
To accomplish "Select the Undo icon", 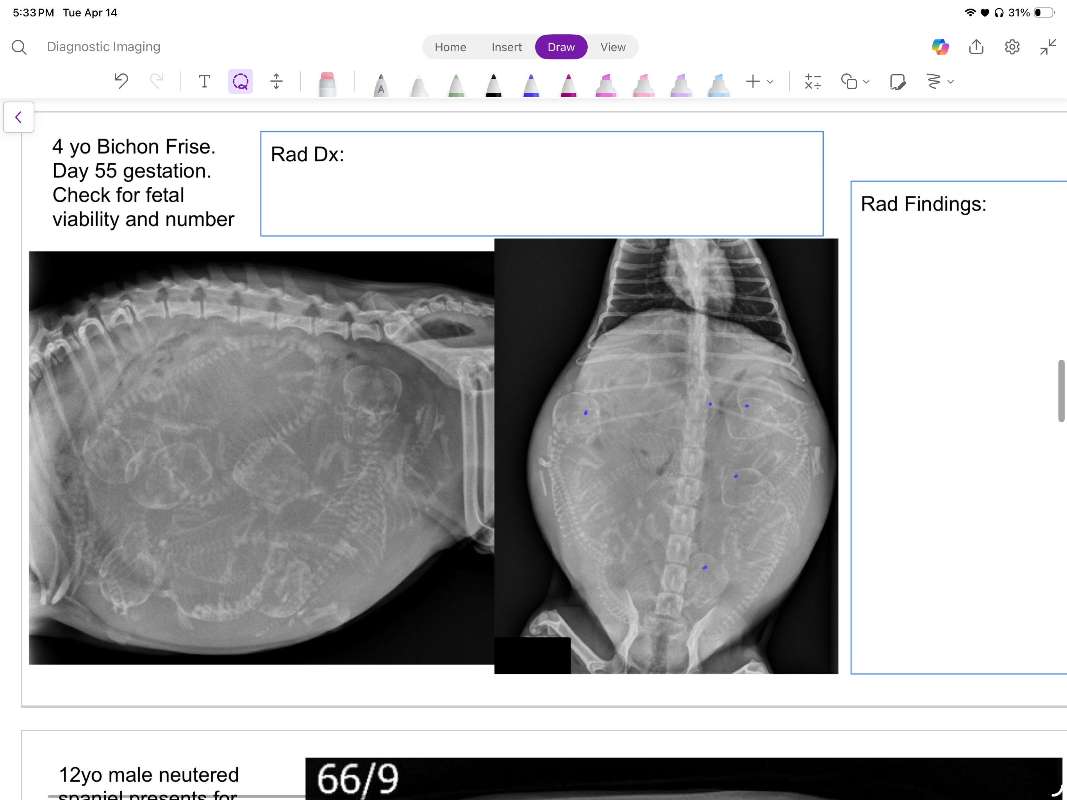I will coord(121,81).
